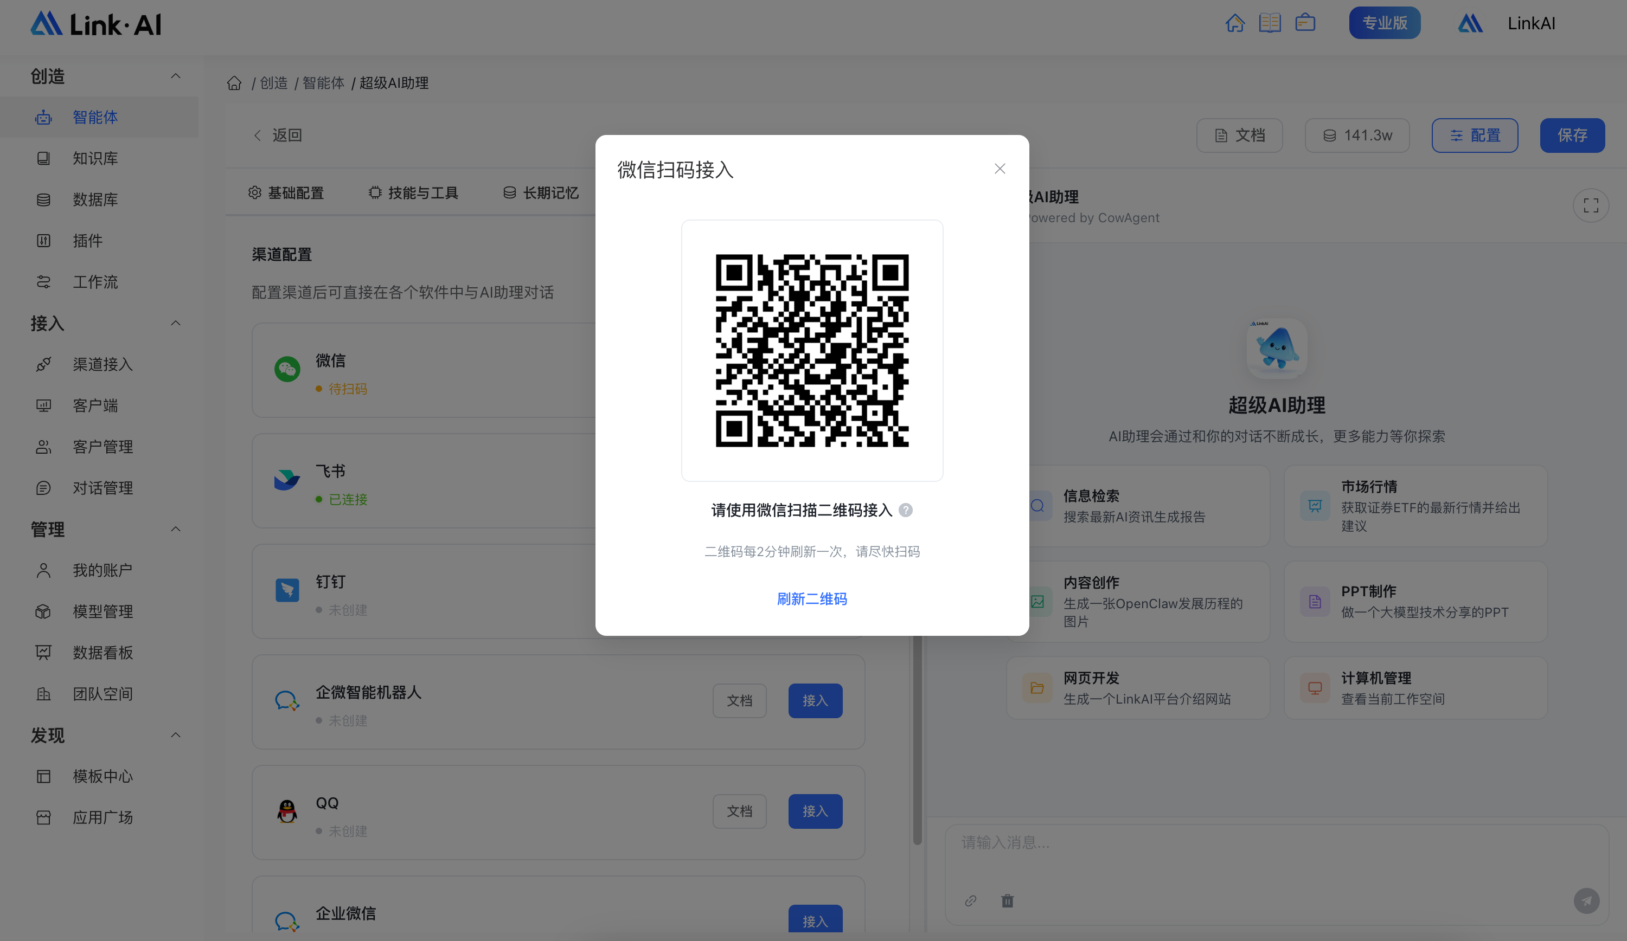Collapse the 发现 sidebar section
Image resolution: width=1627 pixels, height=941 pixels.
(176, 735)
